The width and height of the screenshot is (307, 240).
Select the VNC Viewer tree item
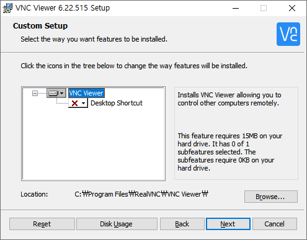[86, 93]
